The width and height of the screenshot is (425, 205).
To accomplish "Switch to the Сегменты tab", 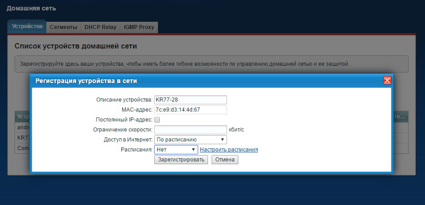I will (64, 27).
